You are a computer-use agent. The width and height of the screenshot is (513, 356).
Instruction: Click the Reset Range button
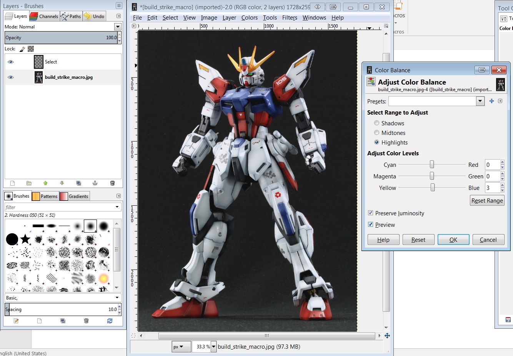coord(487,200)
